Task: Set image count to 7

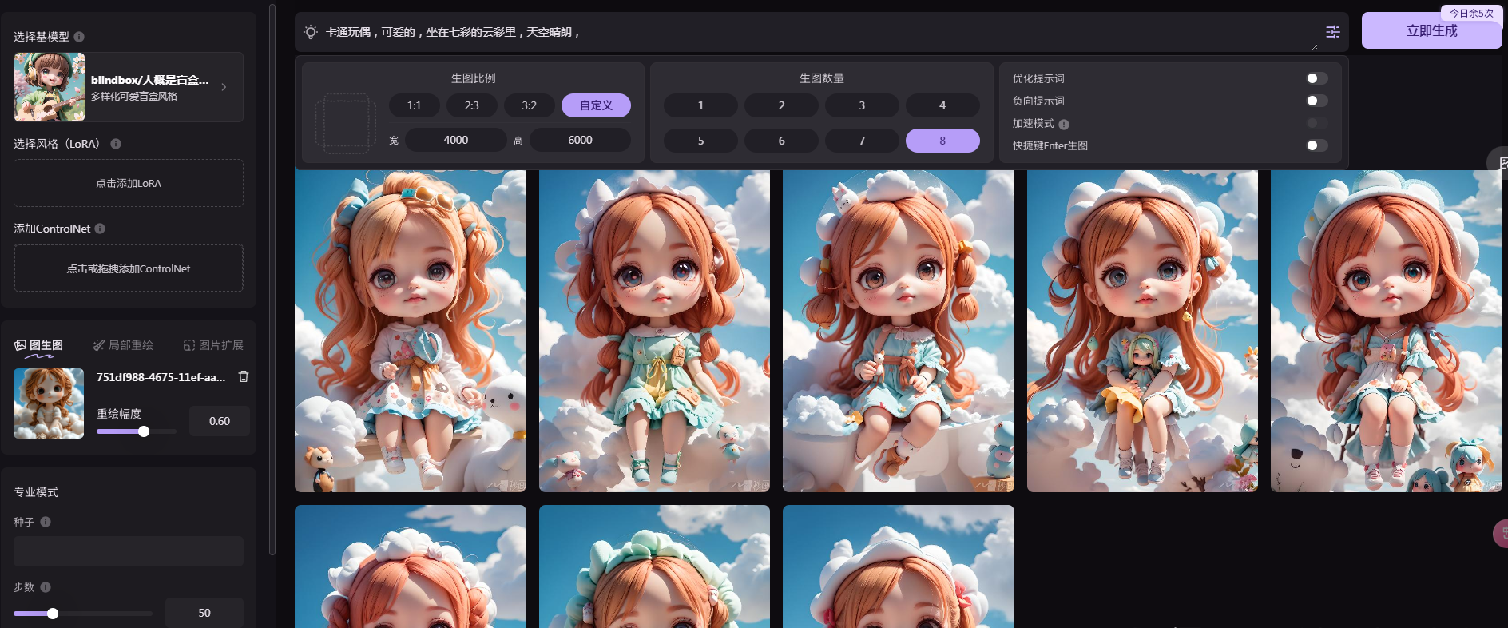Action: (862, 141)
